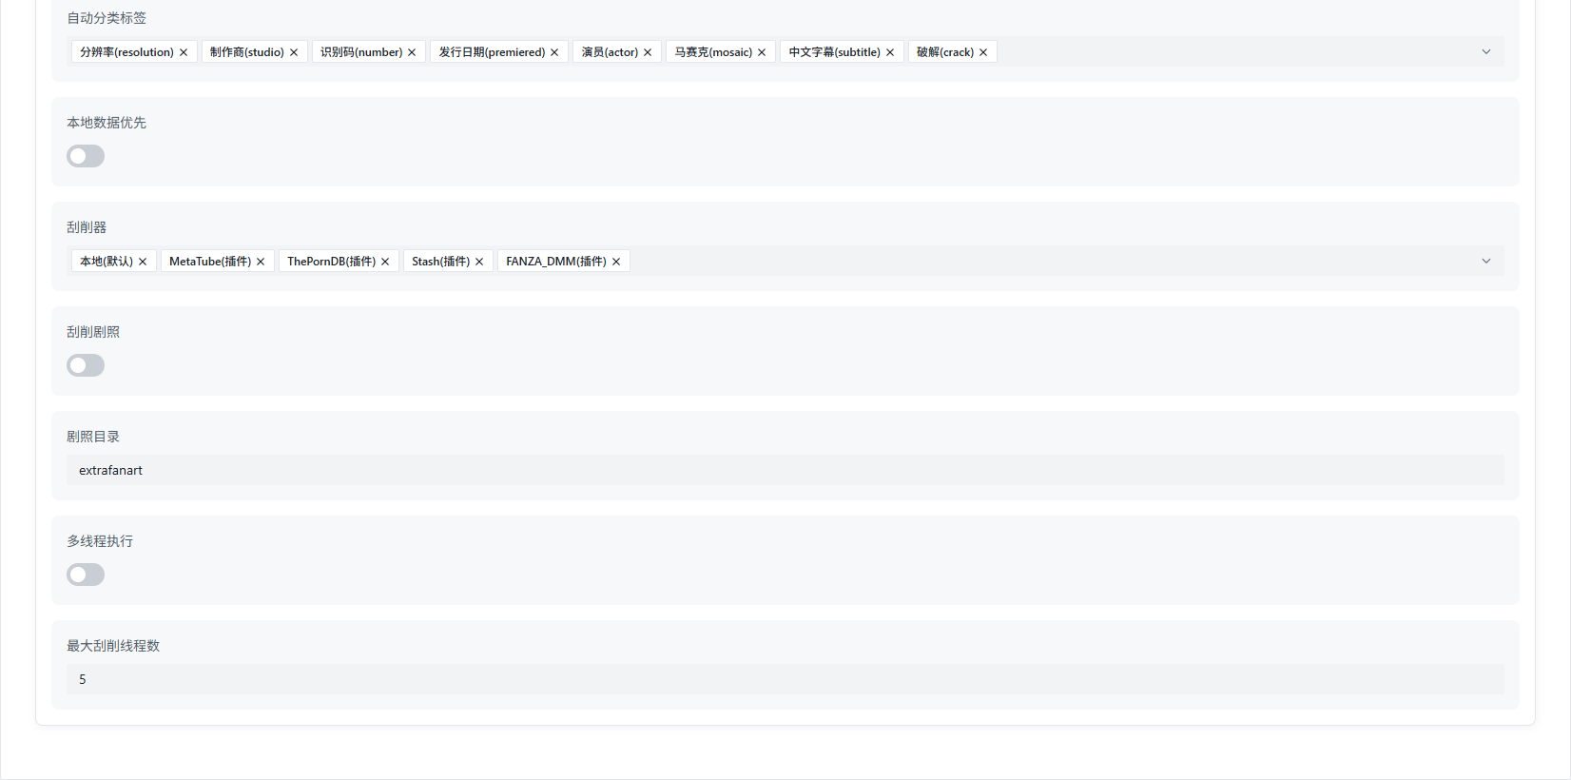Remove the 分辨率(resolution) tag
The image size is (1571, 780).
184,52
